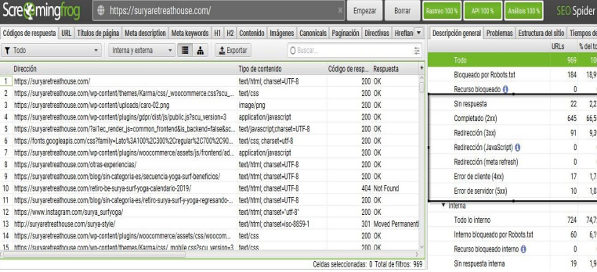Select the Sin respuesta row

512,104
